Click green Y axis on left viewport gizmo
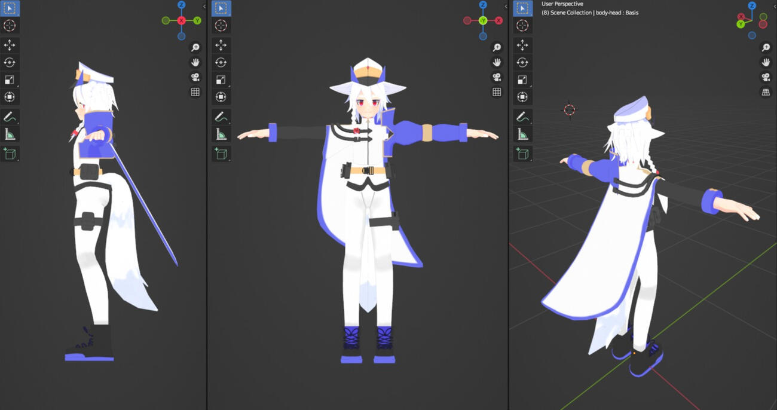 [197, 21]
